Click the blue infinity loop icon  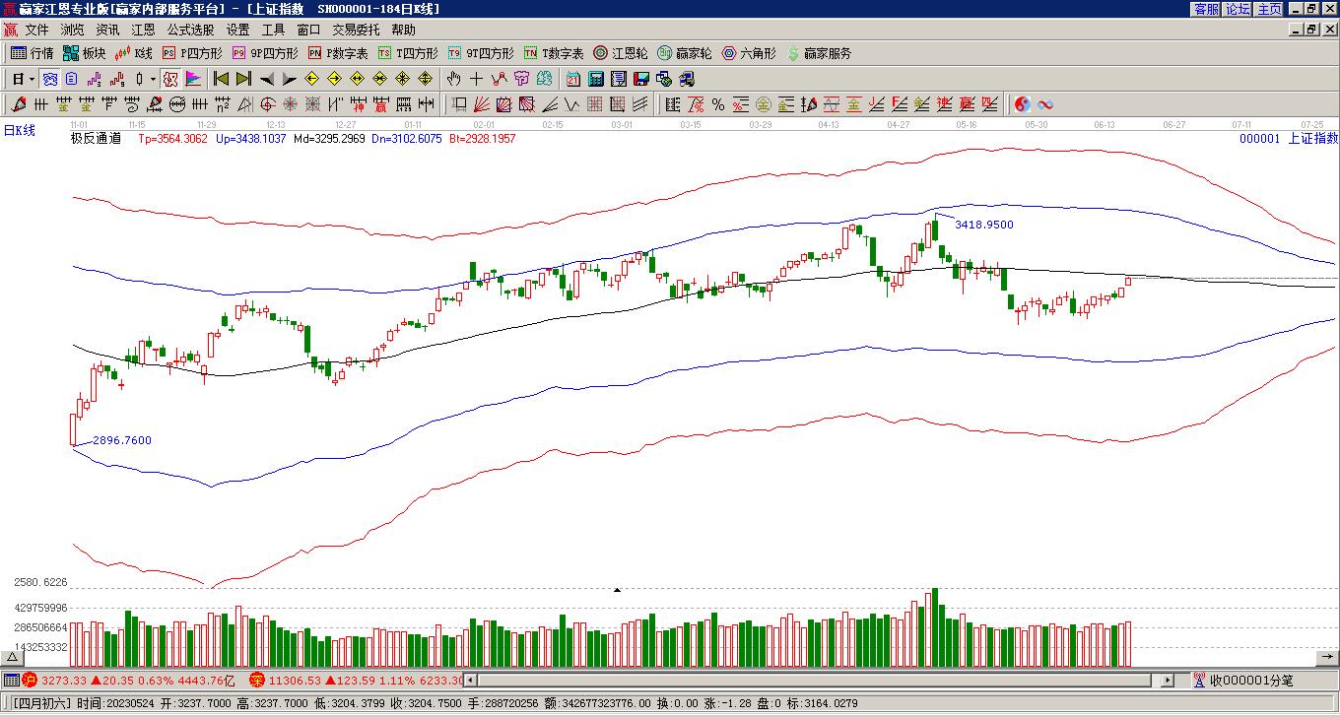(1045, 104)
